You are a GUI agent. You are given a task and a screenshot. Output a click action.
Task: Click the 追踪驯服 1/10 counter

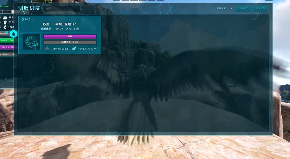point(224,9)
